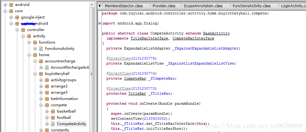Click the google.inject package icon

tap(17, 17)
